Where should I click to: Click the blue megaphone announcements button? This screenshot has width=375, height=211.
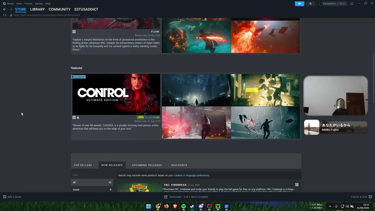(299, 4)
